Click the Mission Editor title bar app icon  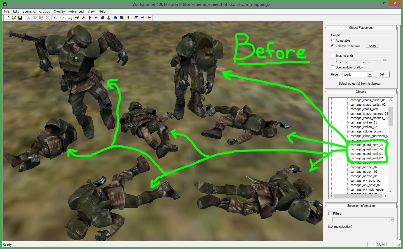point(5,4)
